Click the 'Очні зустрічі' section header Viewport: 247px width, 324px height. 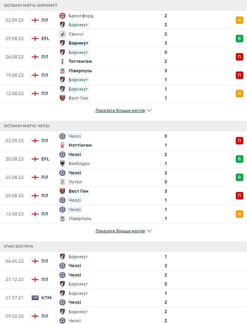[x=19, y=247]
